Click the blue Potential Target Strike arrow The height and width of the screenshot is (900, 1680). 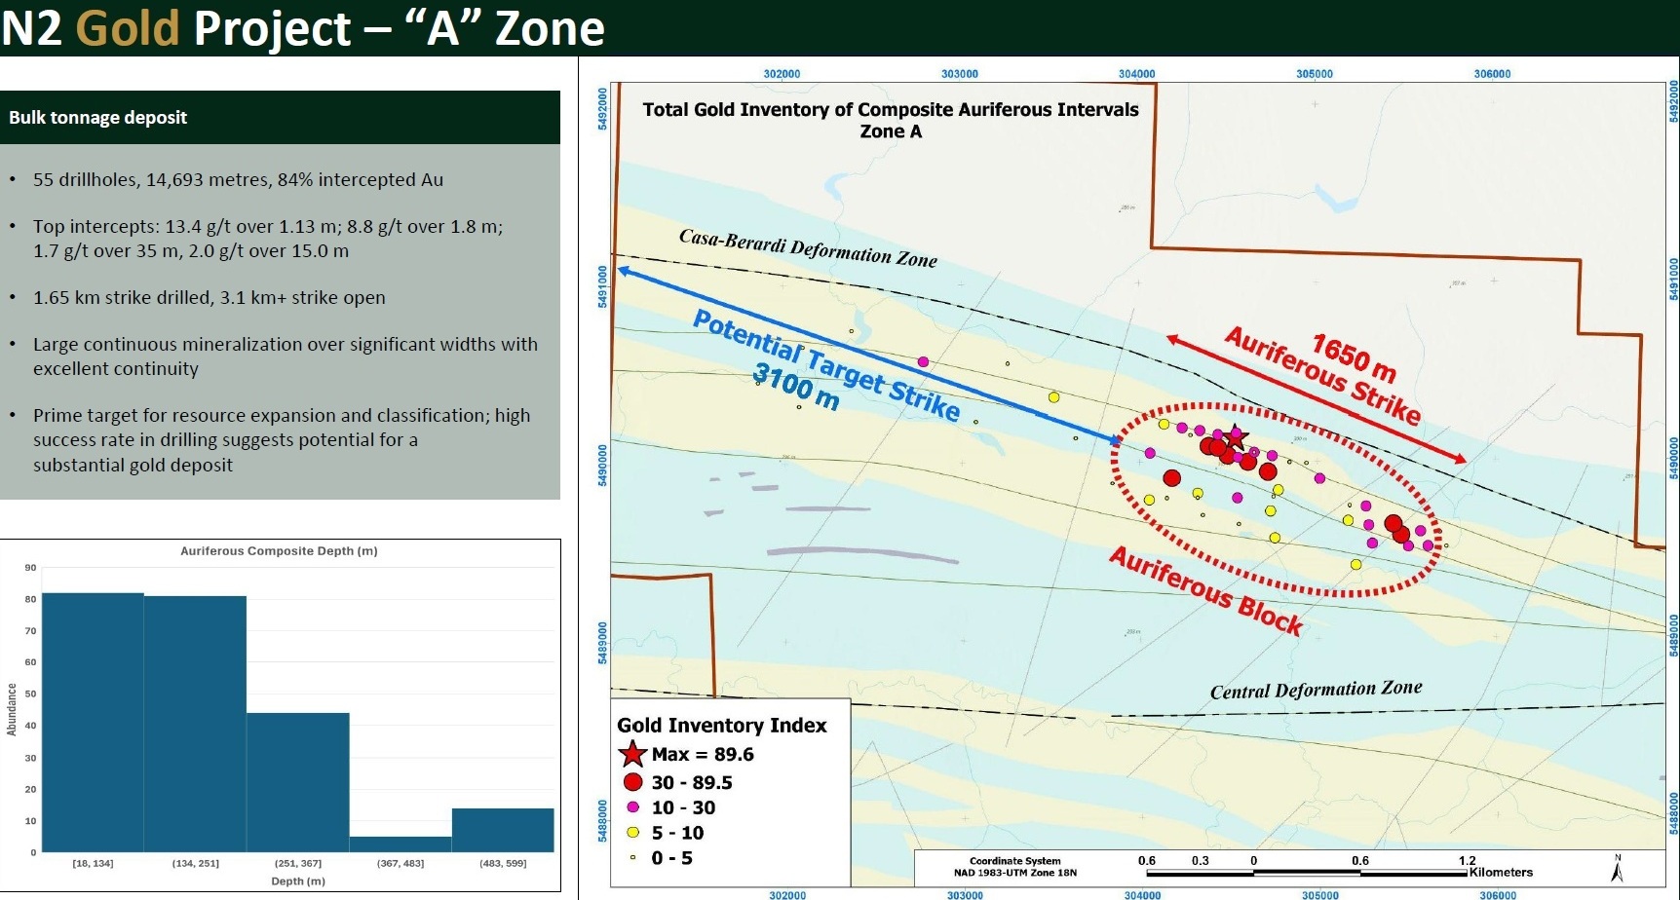pos(867,356)
